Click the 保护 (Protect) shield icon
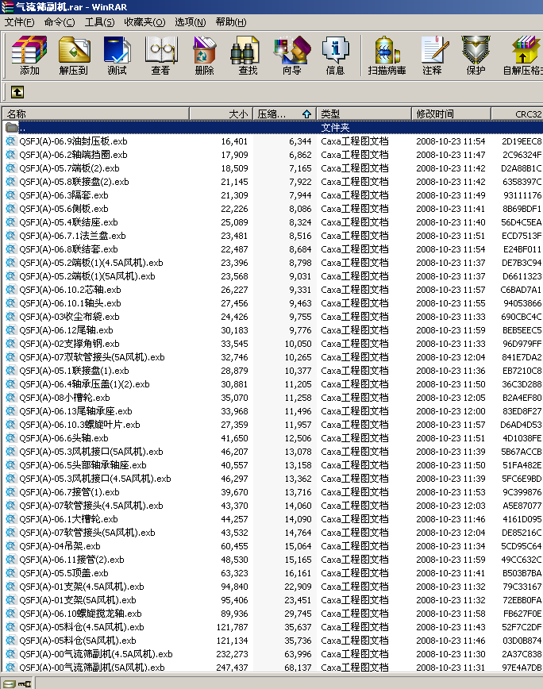This screenshot has width=543, height=689. point(476,50)
